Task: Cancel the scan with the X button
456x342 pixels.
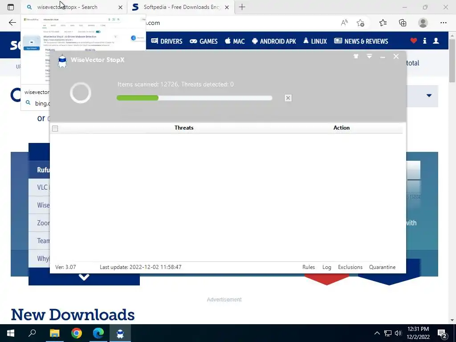Action: pos(288,98)
